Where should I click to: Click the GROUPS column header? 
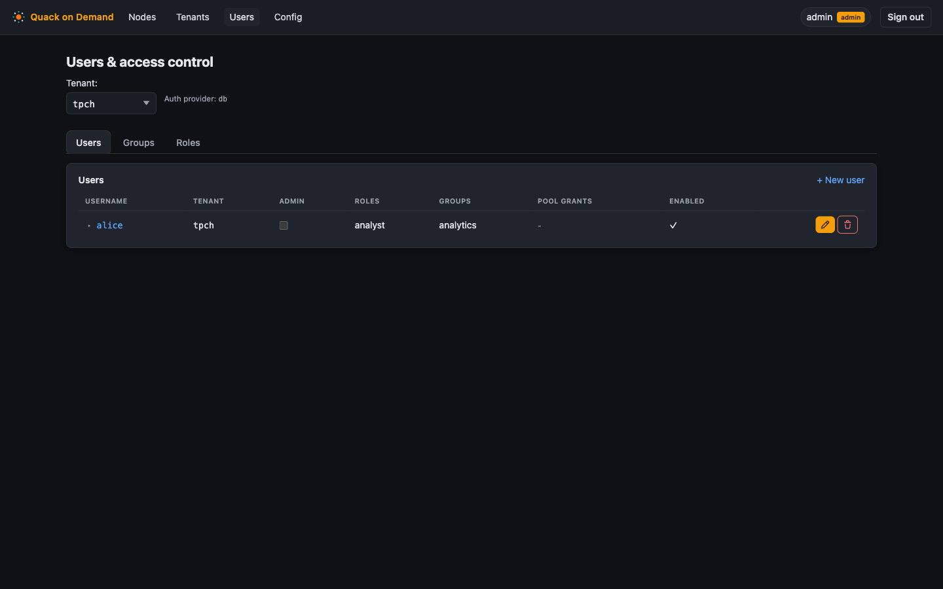[455, 201]
